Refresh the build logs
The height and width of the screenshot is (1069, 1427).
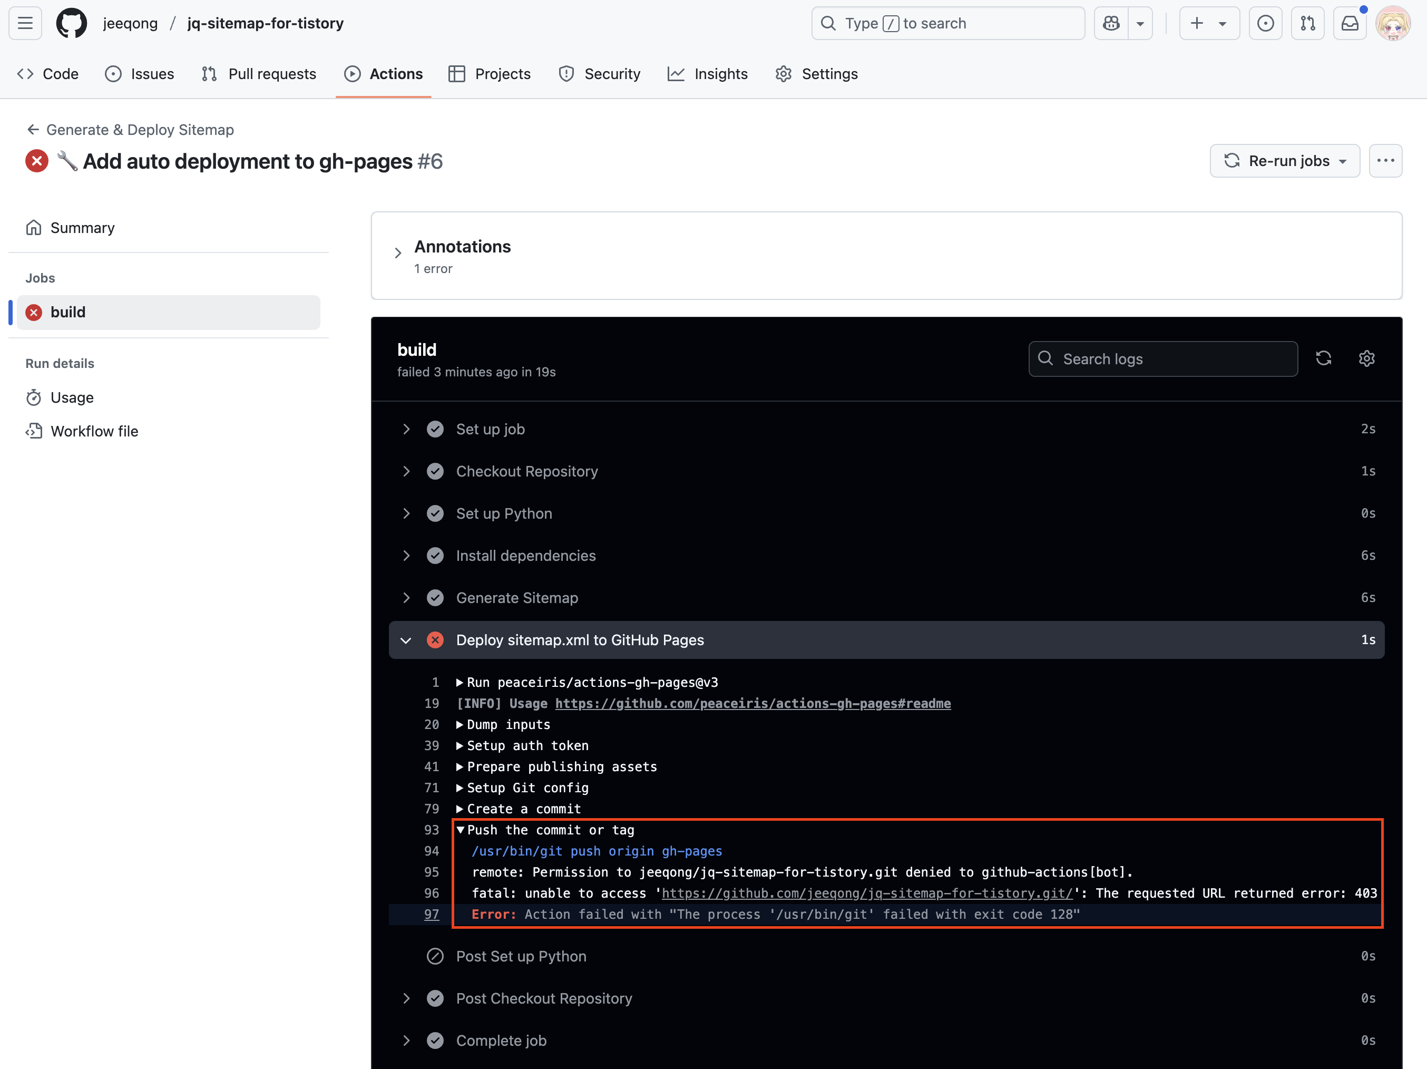[x=1323, y=358]
